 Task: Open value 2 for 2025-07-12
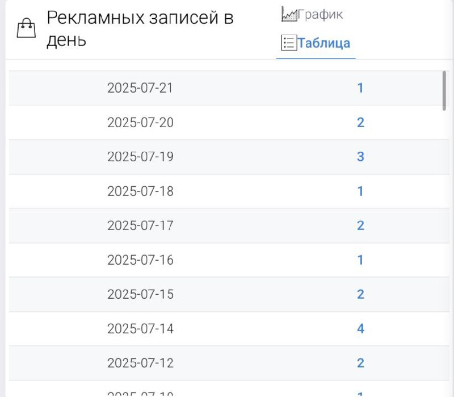point(360,363)
